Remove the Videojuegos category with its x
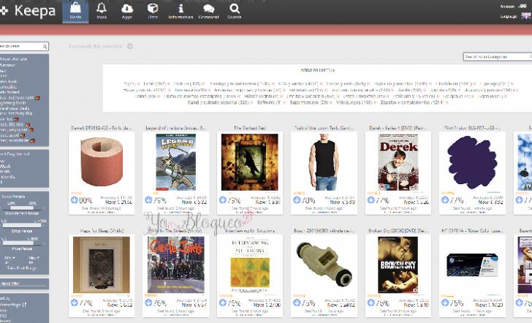532x323 pixels. tap(375, 103)
